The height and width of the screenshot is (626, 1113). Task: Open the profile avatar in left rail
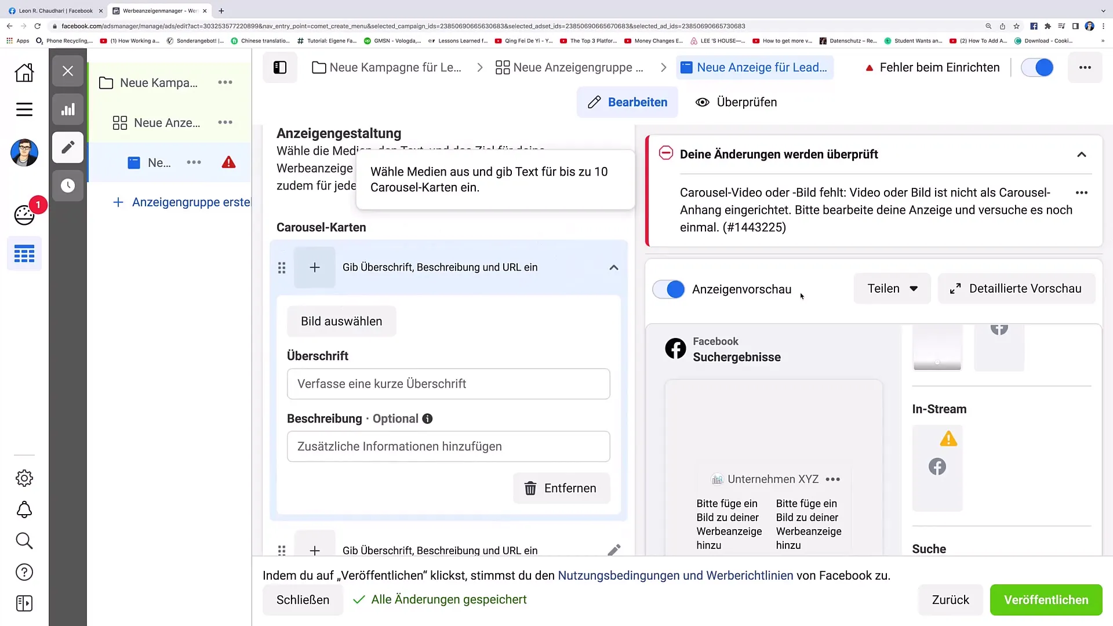click(24, 153)
